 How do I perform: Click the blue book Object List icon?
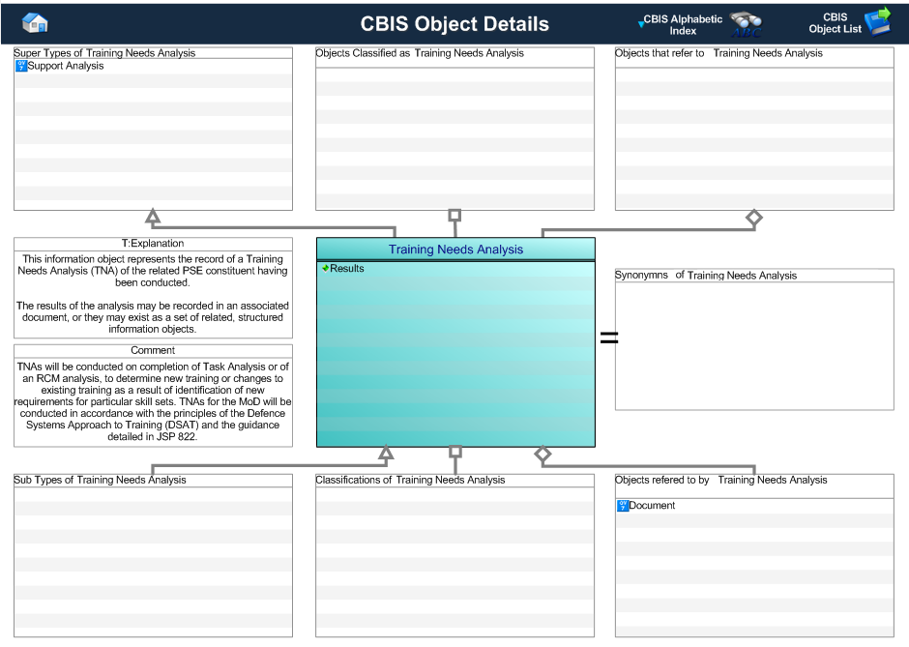[878, 21]
